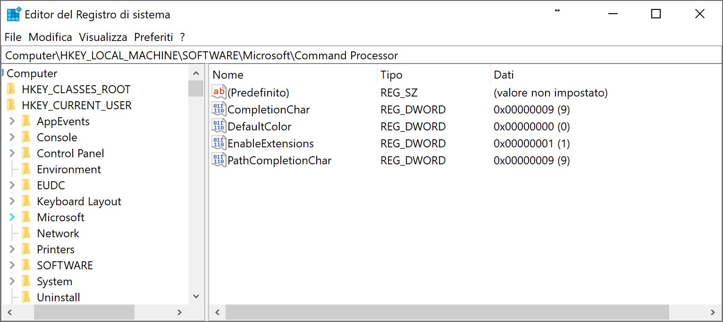The height and width of the screenshot is (322, 723).
Task: Expand the SOFTWARE key
Action: [12, 266]
